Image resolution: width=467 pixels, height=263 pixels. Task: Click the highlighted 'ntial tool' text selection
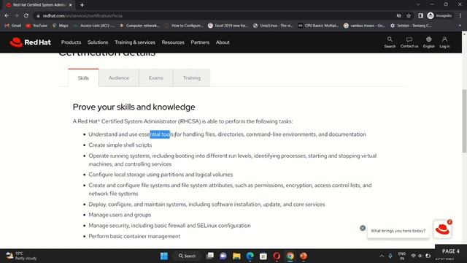point(160,134)
